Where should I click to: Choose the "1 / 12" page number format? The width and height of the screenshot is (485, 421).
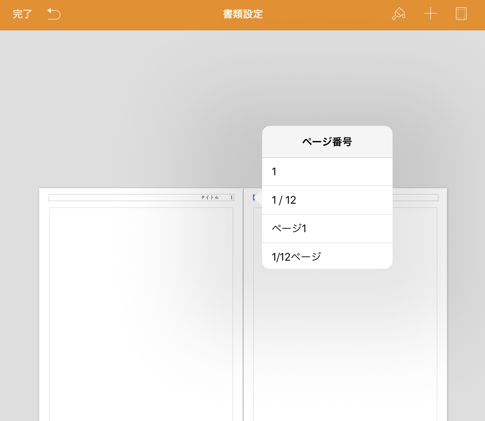point(327,200)
